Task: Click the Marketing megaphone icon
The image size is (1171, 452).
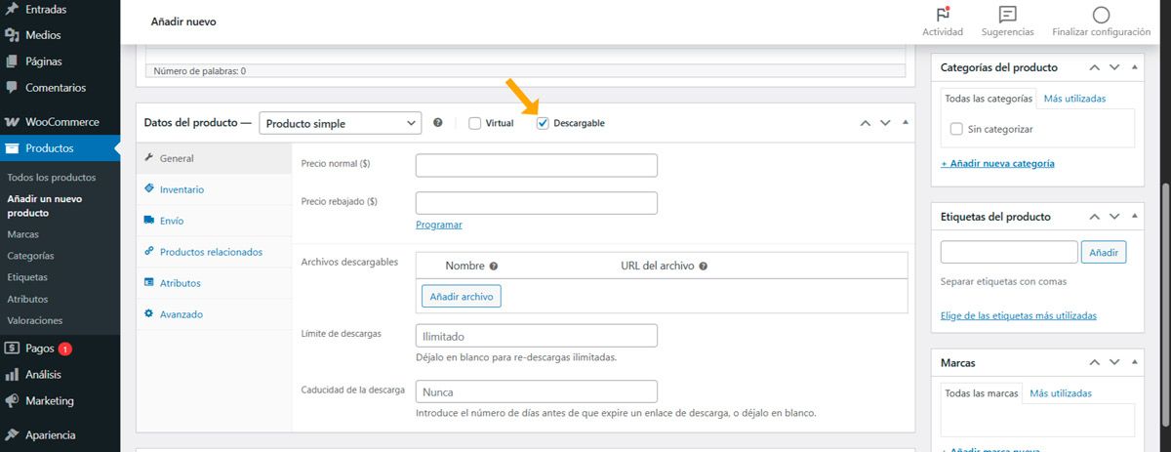Action: pyautogui.click(x=13, y=400)
